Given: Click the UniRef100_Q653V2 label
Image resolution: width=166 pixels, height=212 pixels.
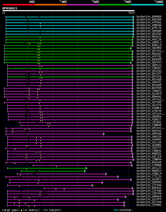Looking at the screenshot, I should [149, 131].
